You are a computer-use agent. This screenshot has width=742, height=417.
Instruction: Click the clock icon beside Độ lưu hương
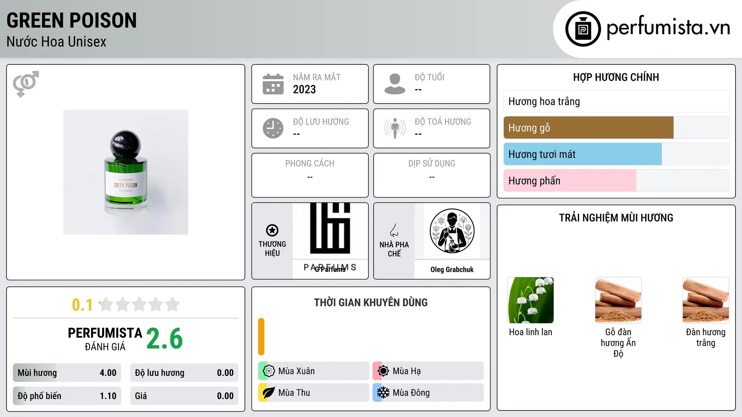[273, 128]
